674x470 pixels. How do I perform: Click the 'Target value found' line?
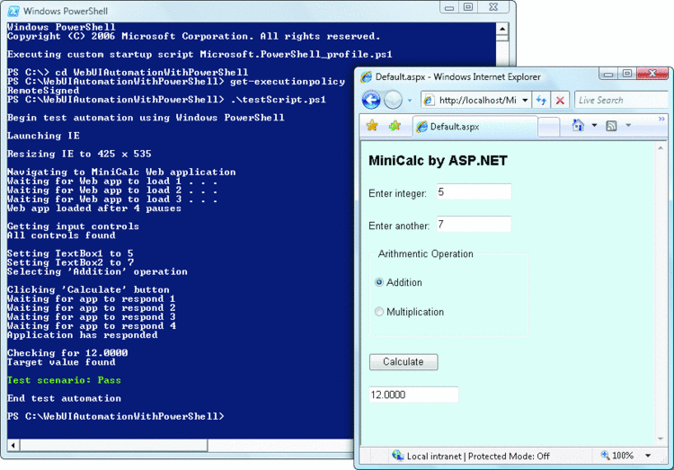pos(61,362)
